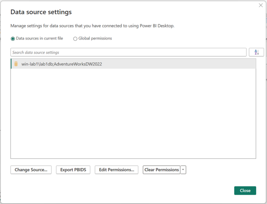Click the 'Data source settings' dialog title
Screen dimensions: 267x204
tap(41, 12)
